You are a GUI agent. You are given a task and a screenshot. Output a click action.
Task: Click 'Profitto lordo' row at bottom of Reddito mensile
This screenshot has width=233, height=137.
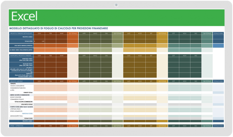(x=21, y=121)
